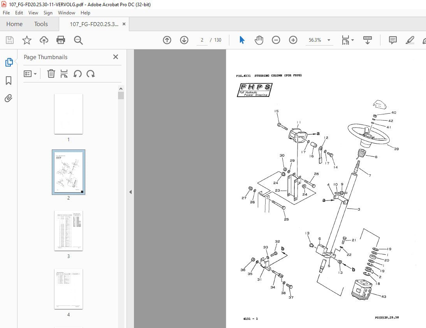Zoom in with plus button
The width and height of the screenshot is (426, 328).
[293, 40]
